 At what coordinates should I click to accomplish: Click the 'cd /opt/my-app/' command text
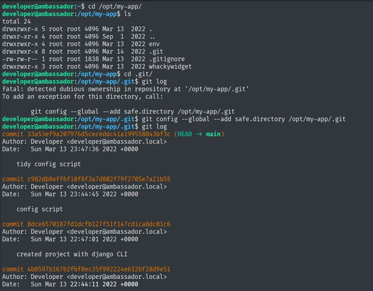tap(115, 6)
